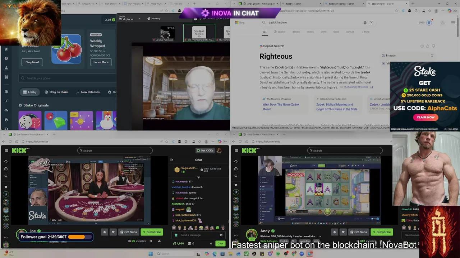Image resolution: width=460 pixels, height=258 pixels.
Task: Click microphone voice search icon in Bing
Action: click(365, 23)
